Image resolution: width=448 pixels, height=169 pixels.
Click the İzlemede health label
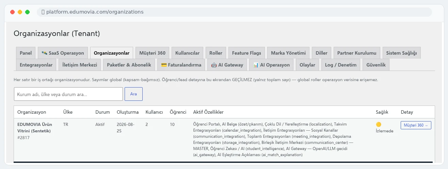coord(385,131)
